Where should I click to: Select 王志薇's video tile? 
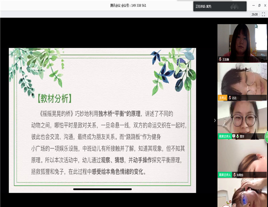[242, 43]
